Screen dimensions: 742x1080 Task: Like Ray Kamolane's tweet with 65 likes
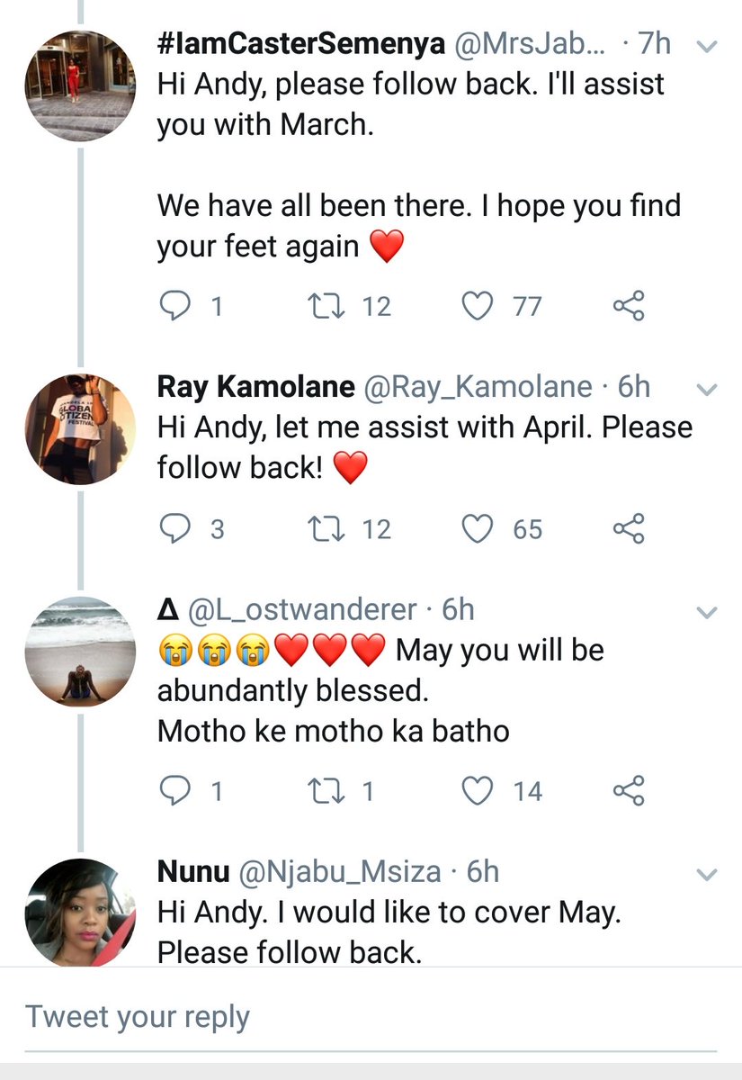(x=478, y=529)
